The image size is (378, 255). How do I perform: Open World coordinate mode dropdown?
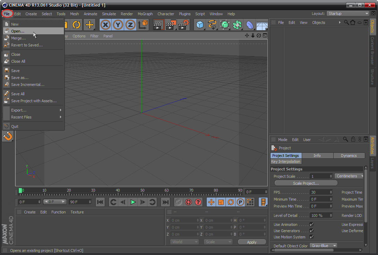pyautogui.click(x=184, y=242)
